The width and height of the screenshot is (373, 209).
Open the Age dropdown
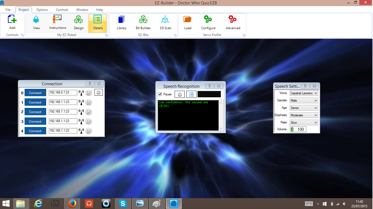[304, 108]
